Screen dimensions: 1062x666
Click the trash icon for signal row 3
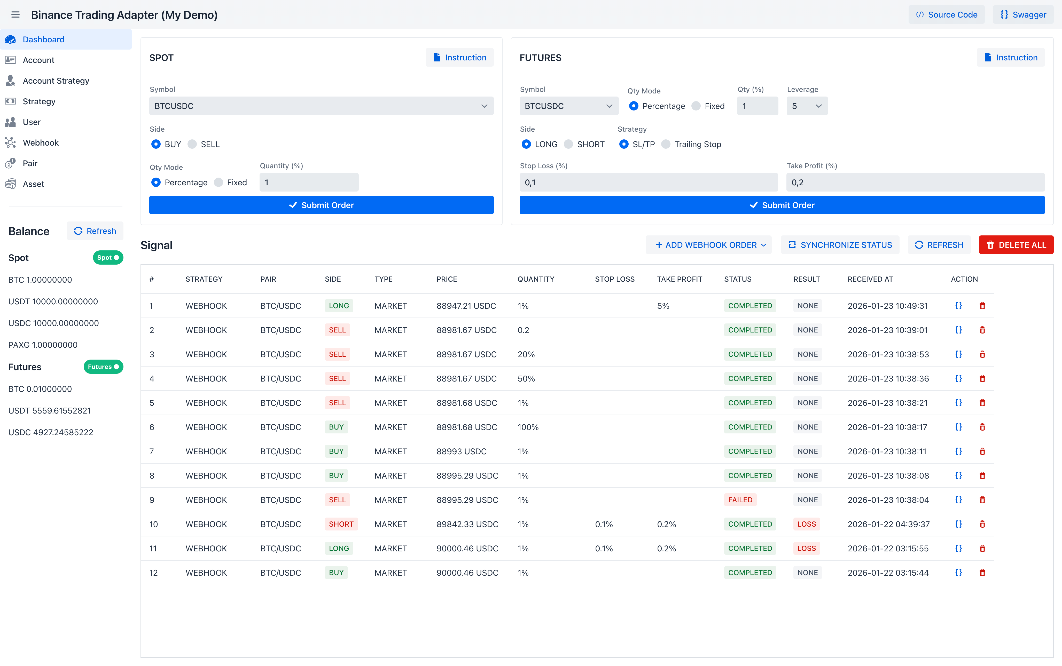pyautogui.click(x=982, y=354)
